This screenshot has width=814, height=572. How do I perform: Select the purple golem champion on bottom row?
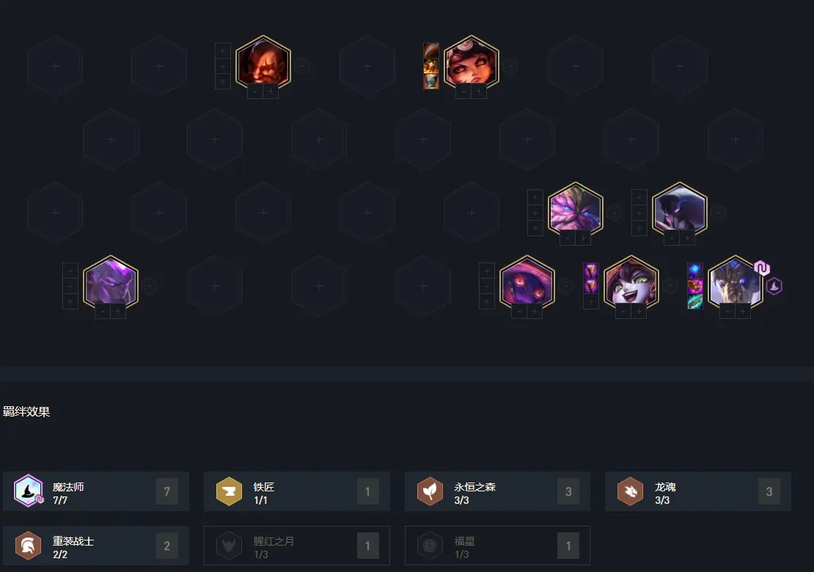coord(111,282)
